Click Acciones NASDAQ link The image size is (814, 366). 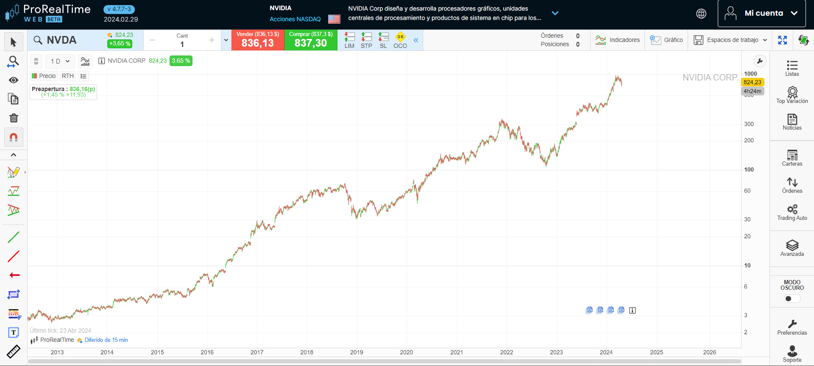click(x=295, y=19)
